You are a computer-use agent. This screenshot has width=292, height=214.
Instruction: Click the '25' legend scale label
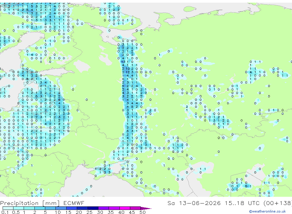89,212
